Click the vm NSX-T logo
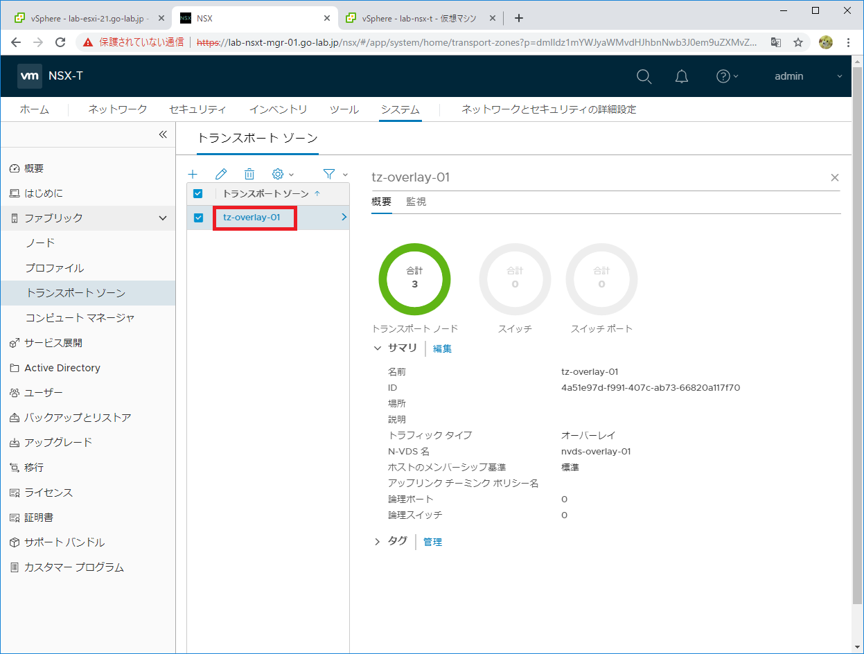Viewport: 864px width, 654px height. pos(50,76)
